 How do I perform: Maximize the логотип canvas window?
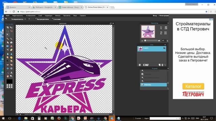(111, 24)
